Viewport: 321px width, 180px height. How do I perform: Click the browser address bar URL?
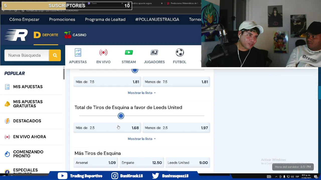pos(52,10)
